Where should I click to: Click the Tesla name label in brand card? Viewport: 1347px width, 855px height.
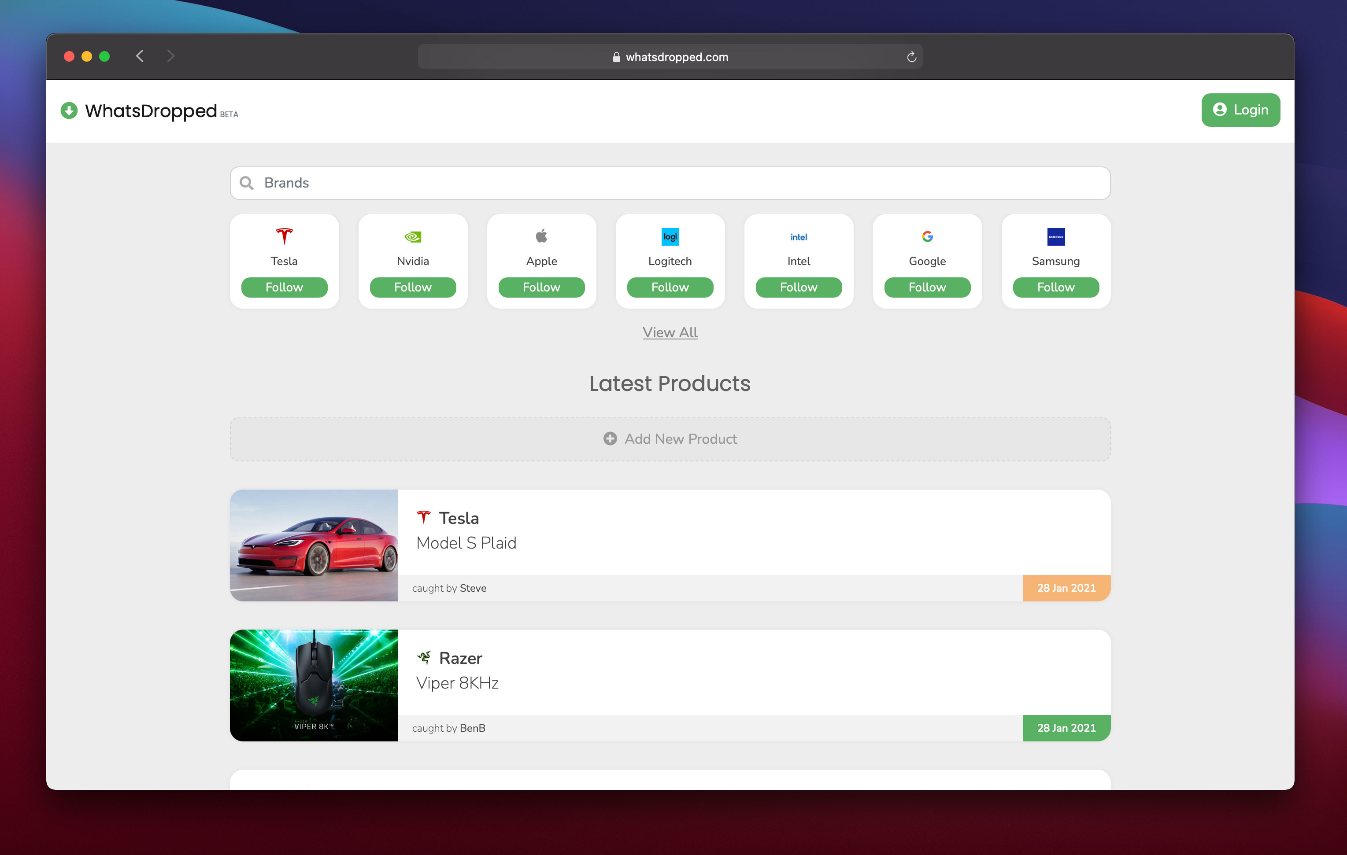(284, 261)
